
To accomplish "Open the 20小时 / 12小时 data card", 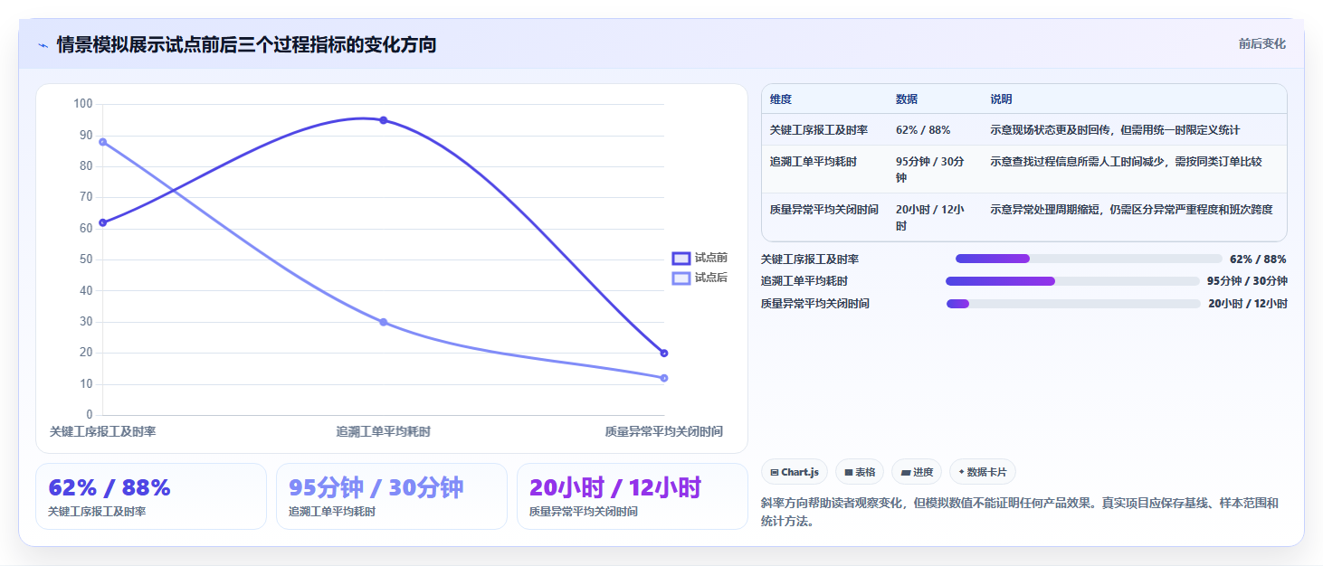I will [x=633, y=496].
